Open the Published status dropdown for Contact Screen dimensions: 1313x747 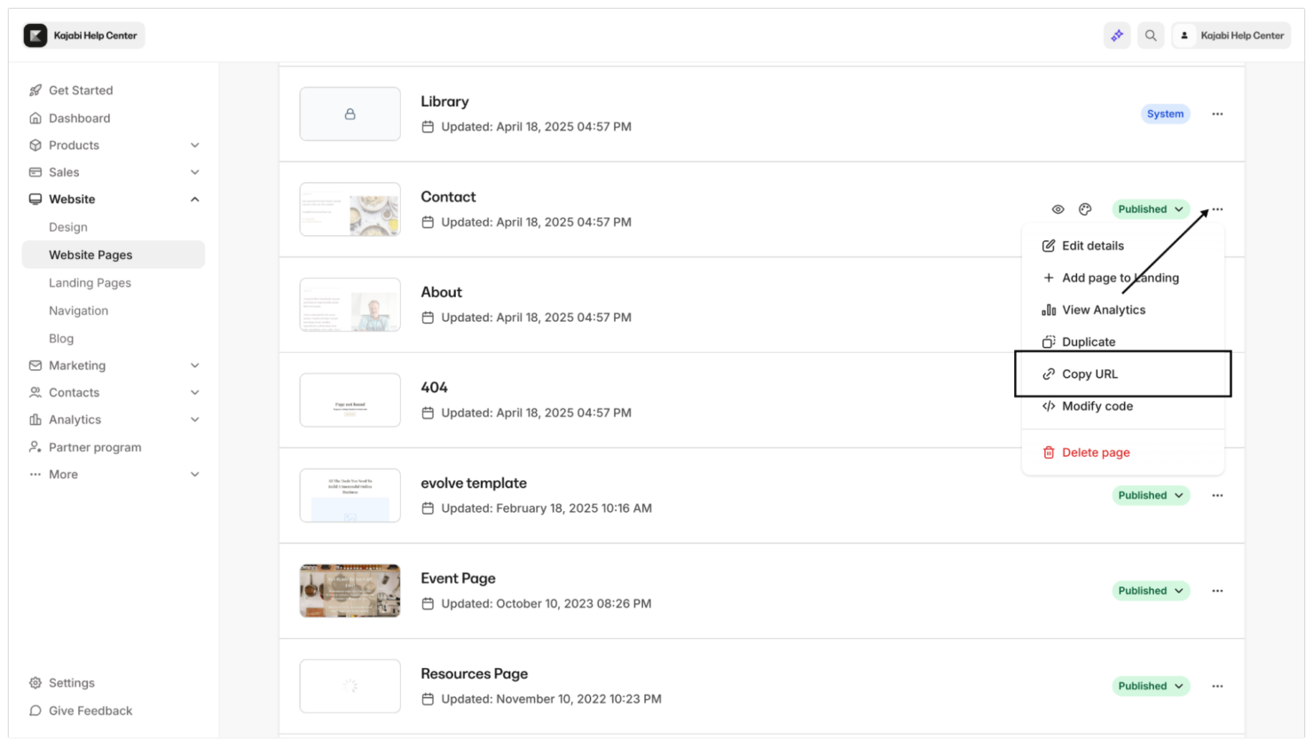point(1150,208)
